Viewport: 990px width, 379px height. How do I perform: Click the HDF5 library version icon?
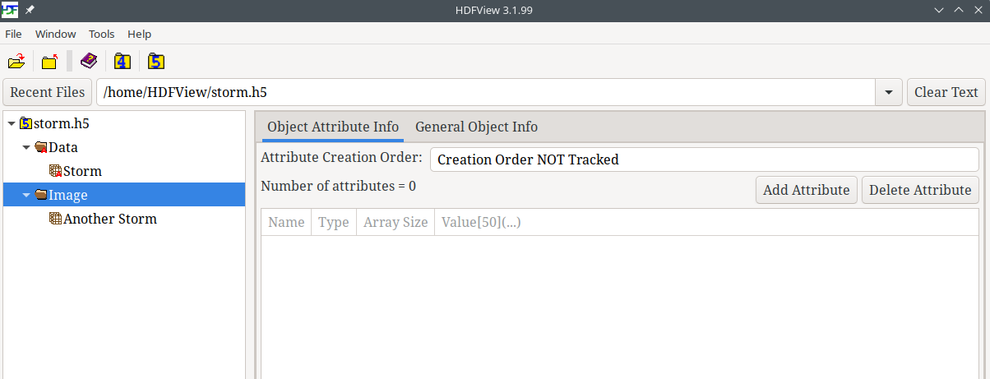tap(156, 62)
